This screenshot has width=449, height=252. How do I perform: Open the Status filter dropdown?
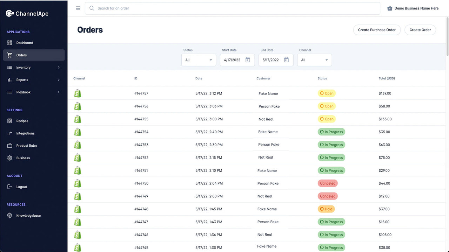(x=199, y=60)
